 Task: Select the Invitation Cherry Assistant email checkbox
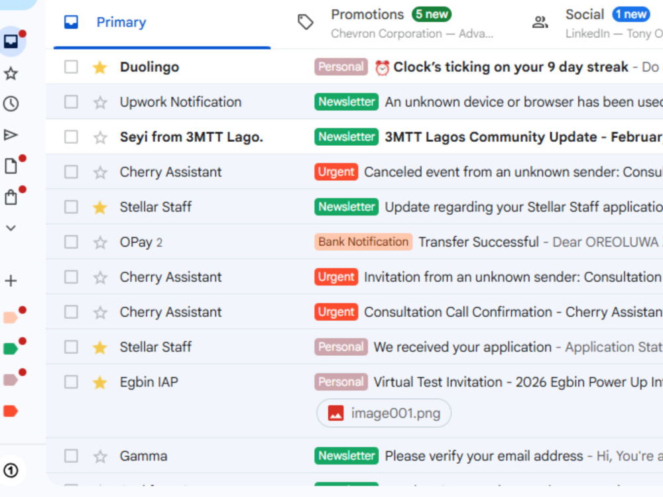(x=71, y=277)
